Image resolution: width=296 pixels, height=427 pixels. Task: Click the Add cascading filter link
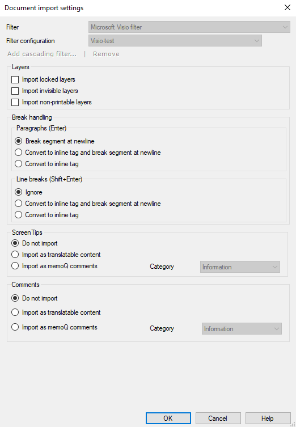(42, 54)
